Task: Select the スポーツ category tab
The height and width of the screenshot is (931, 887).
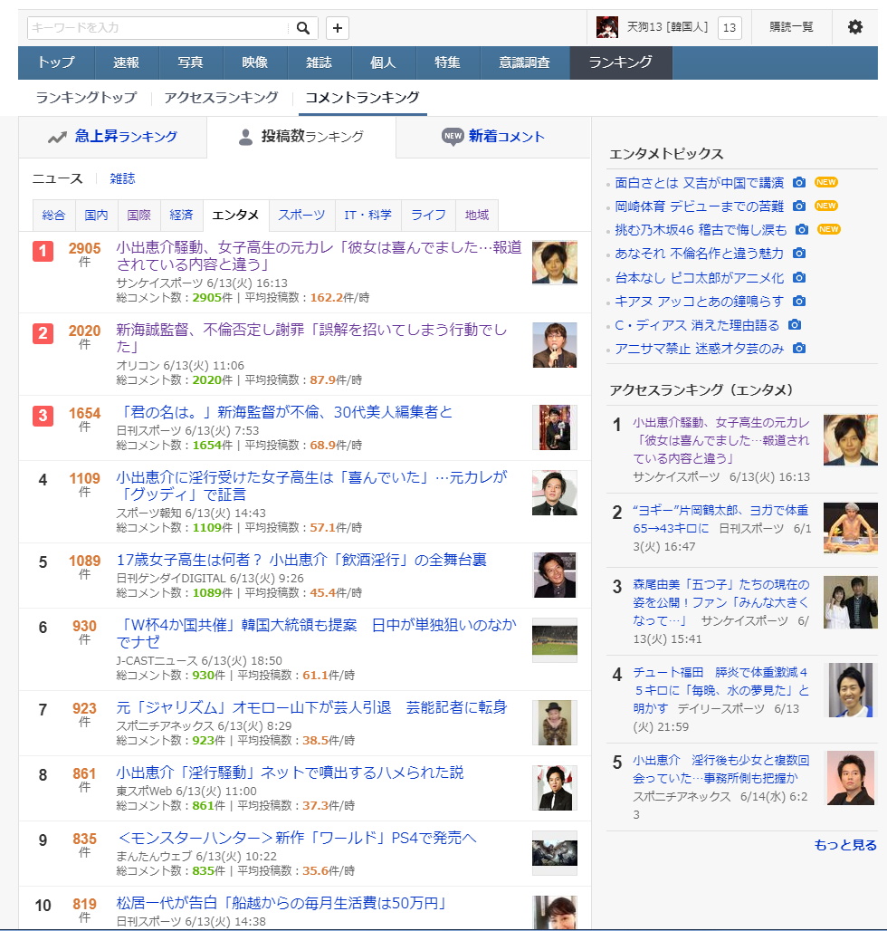Action: (301, 215)
